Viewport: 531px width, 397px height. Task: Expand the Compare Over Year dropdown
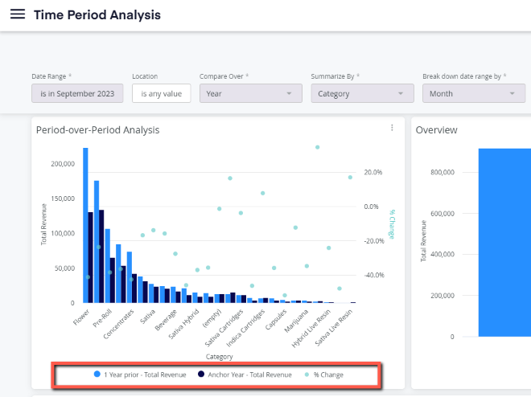250,93
